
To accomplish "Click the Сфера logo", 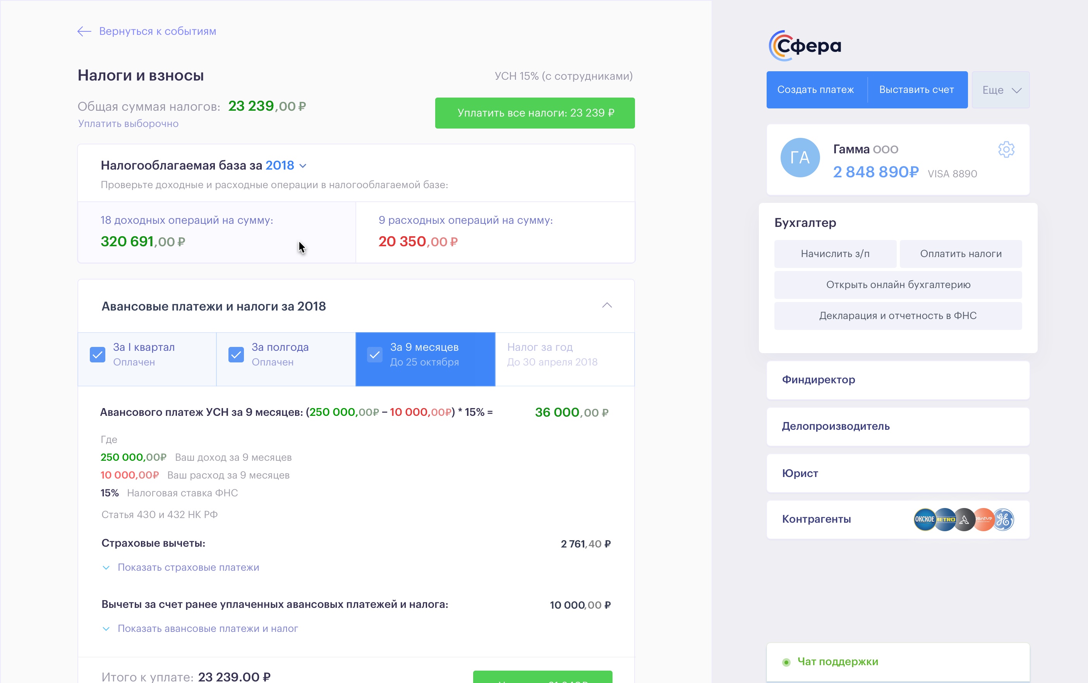I will (805, 46).
